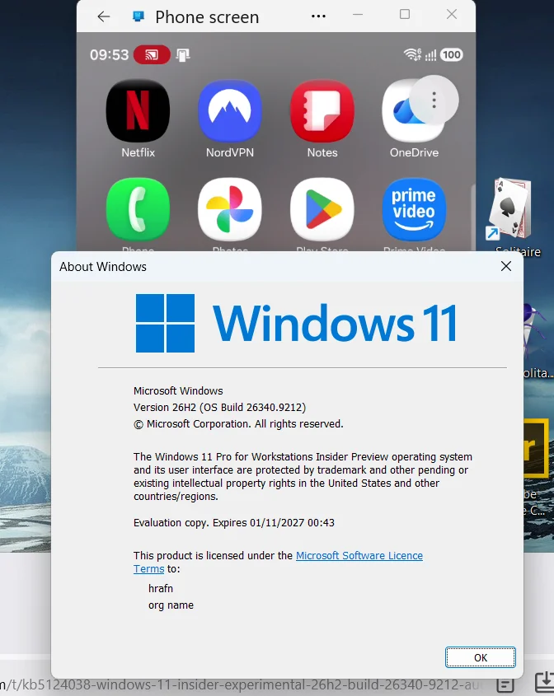Click the kb5124038 URL text at bottom

click(240, 684)
